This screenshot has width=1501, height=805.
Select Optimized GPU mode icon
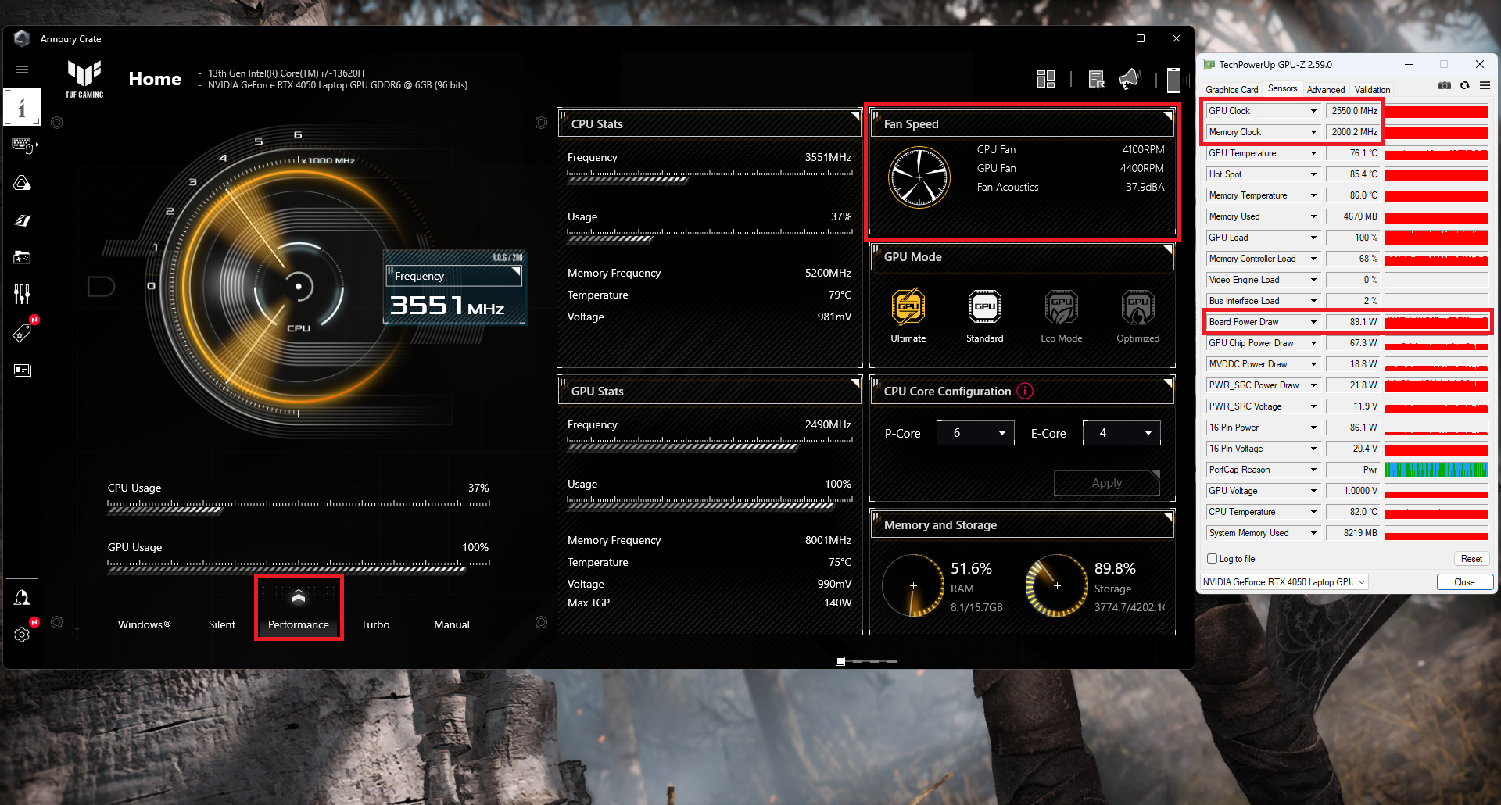(1138, 306)
